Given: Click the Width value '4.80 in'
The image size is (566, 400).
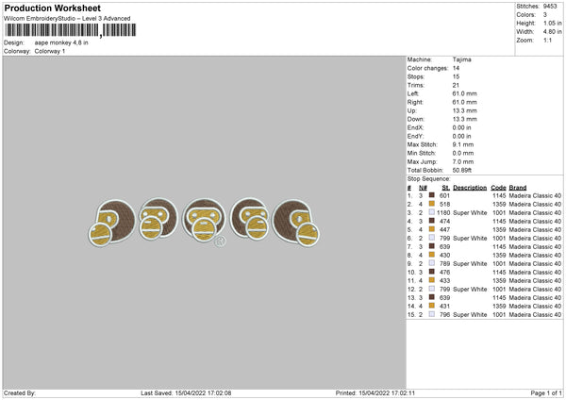Looking at the screenshot, I should pyautogui.click(x=552, y=32).
